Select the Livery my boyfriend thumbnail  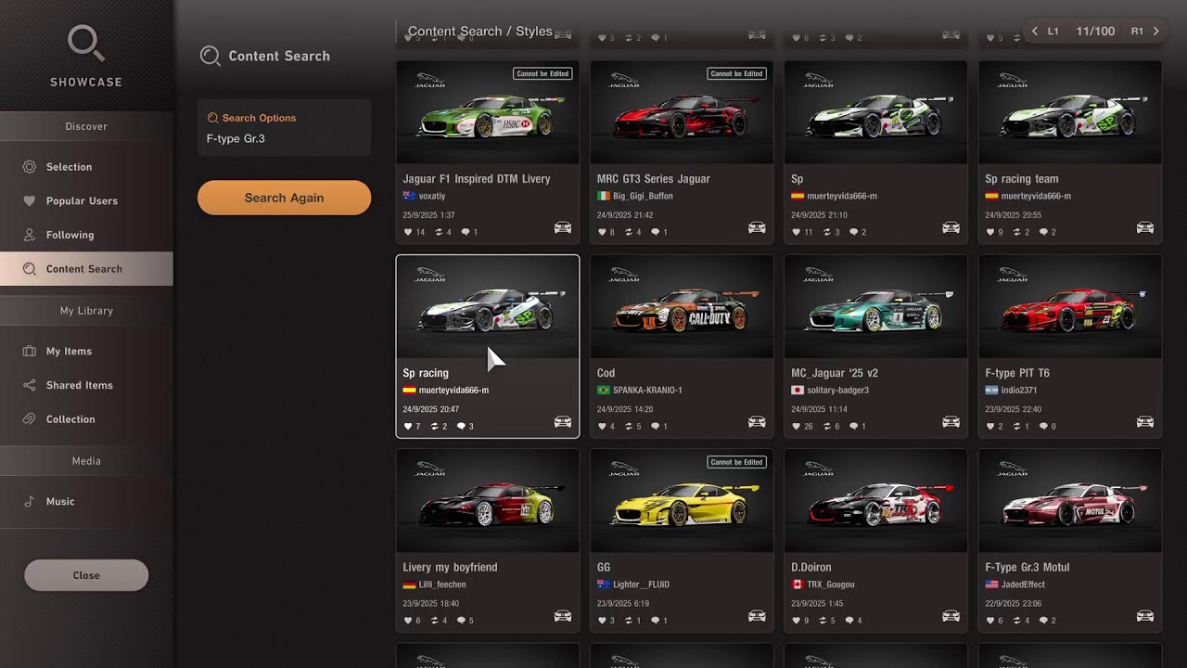pyautogui.click(x=488, y=501)
